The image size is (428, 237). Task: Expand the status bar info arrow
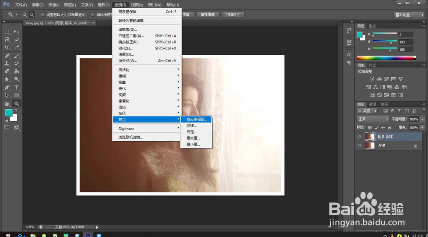point(97,227)
